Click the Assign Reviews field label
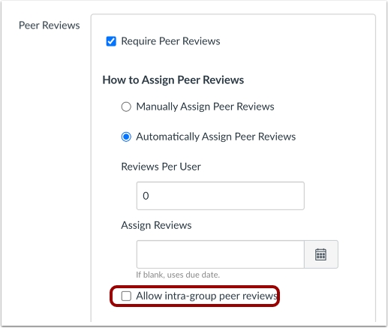Viewport: 388px width, 328px height. 156,225
